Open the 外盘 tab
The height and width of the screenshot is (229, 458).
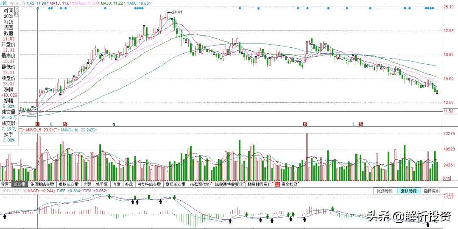click(x=129, y=185)
